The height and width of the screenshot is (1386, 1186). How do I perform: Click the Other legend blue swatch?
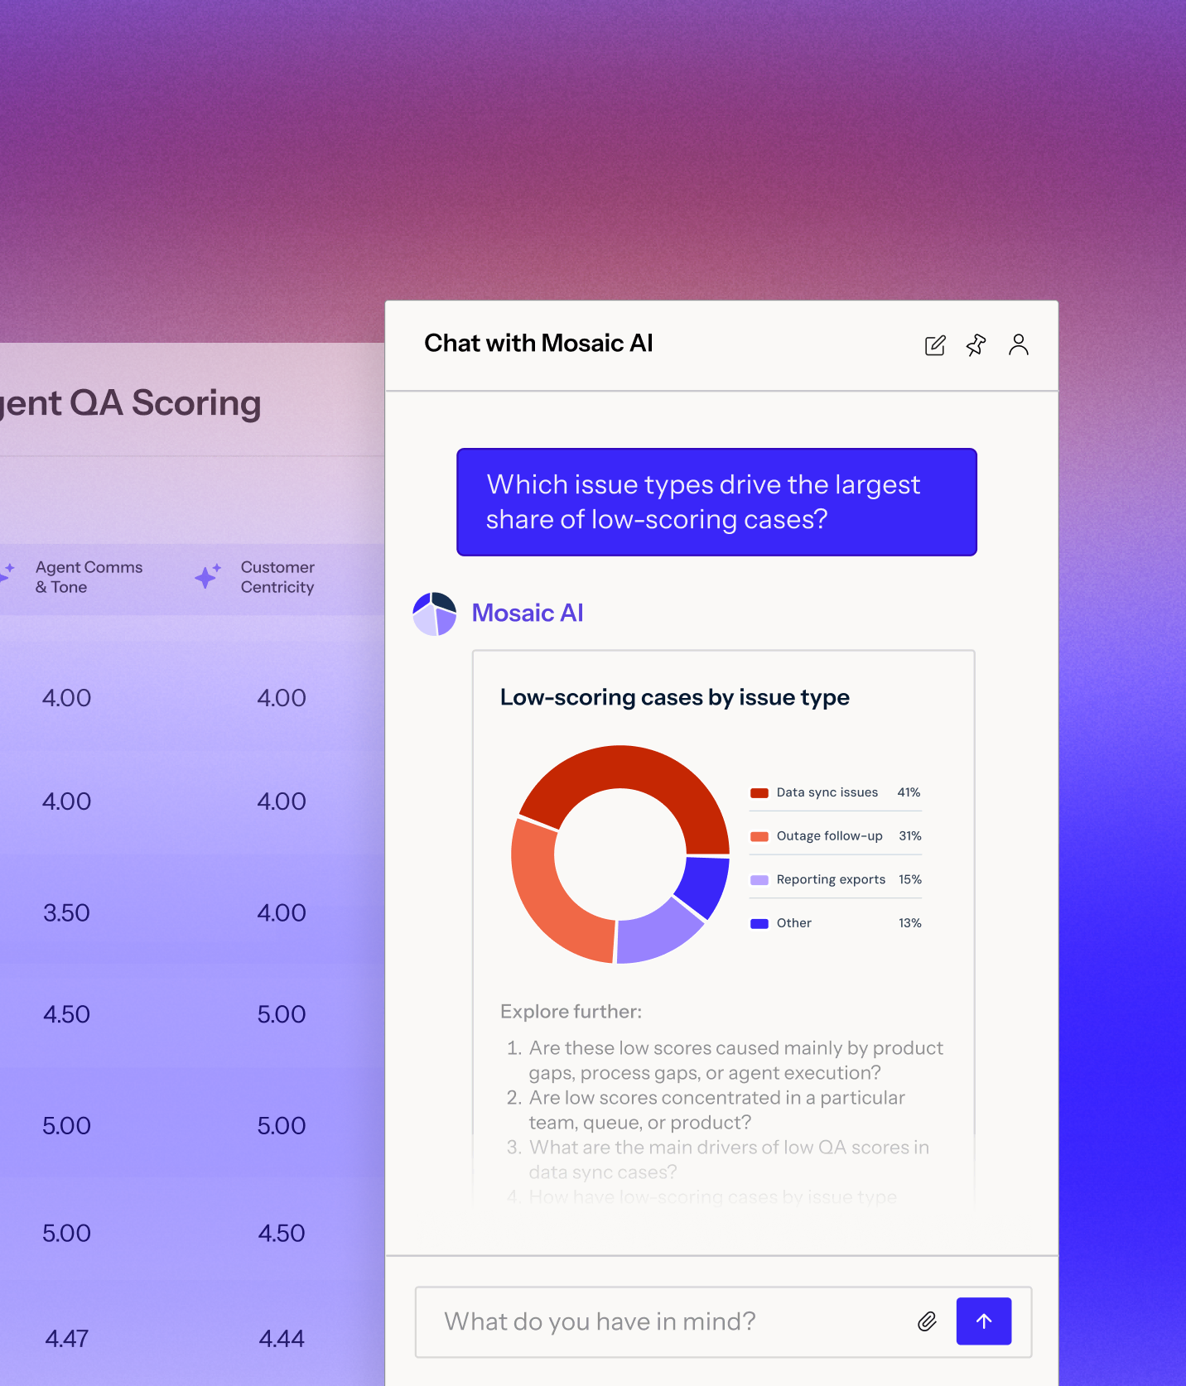click(759, 924)
